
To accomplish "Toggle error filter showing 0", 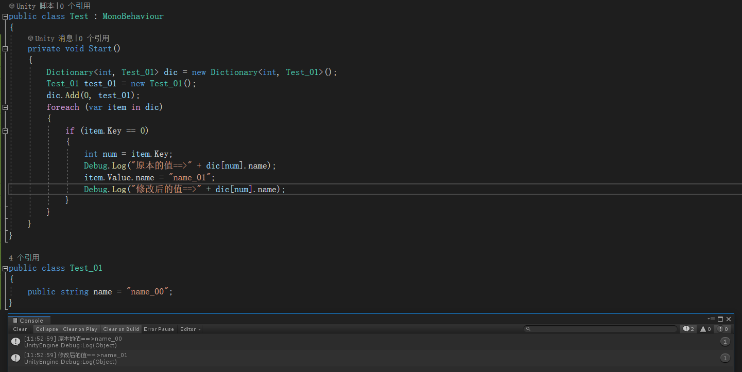I will (x=723, y=329).
